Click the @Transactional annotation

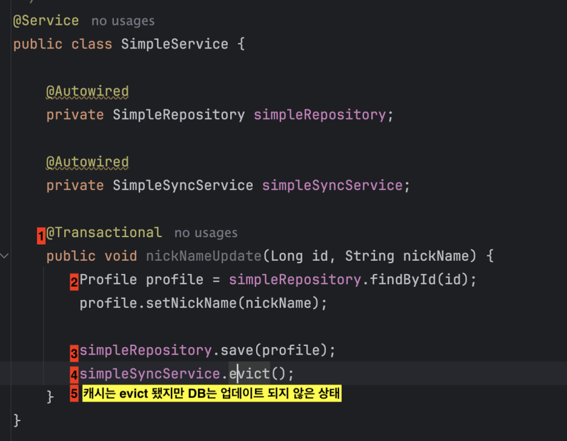[104, 233]
